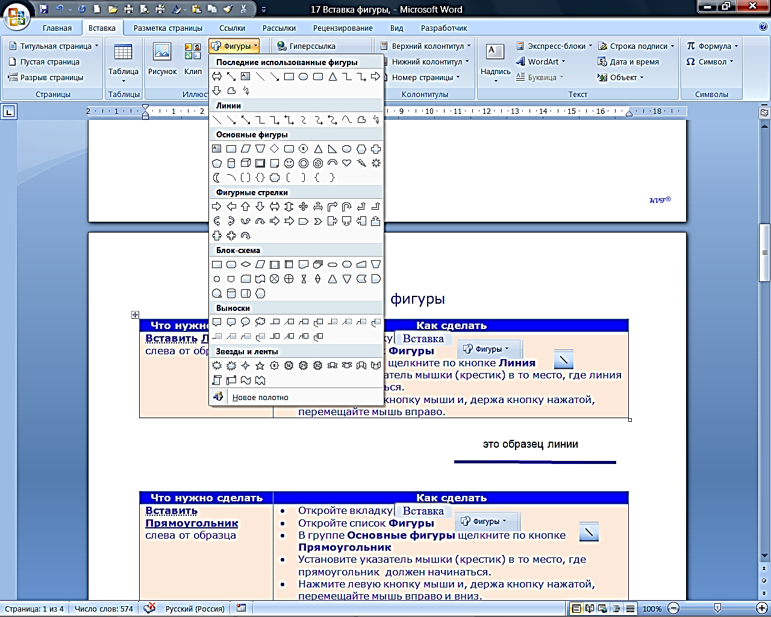Expand the Титульная страница dropdown
The height and width of the screenshot is (617, 771).
coord(96,46)
